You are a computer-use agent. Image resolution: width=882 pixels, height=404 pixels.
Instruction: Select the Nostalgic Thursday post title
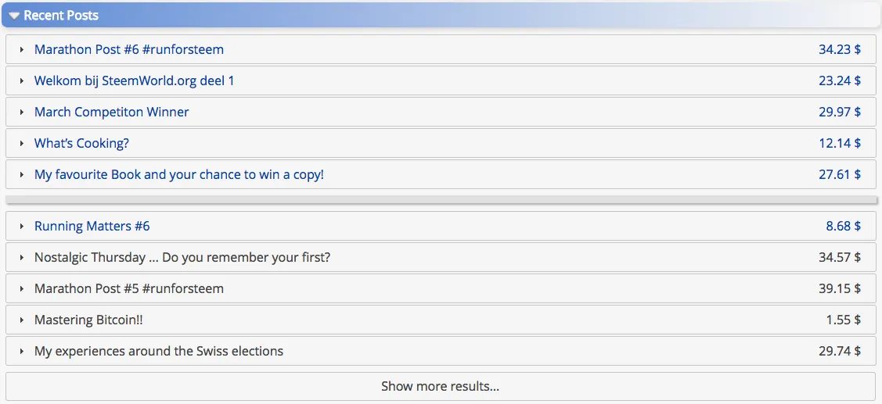[182, 257]
